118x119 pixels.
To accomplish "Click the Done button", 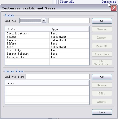I will (102, 112).
